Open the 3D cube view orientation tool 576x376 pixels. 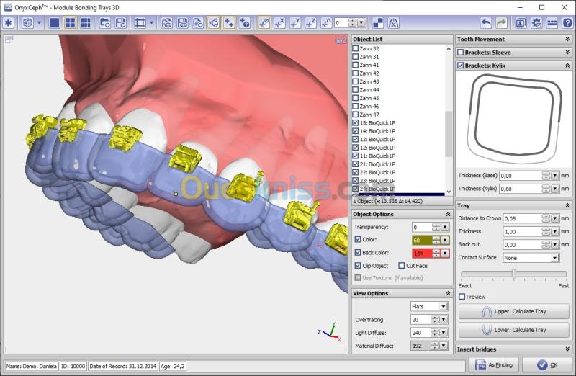coord(27,23)
